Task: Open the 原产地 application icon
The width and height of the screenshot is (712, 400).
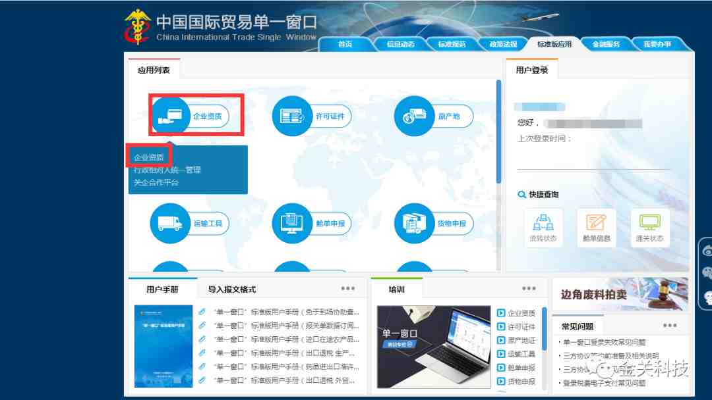Action: (413, 116)
